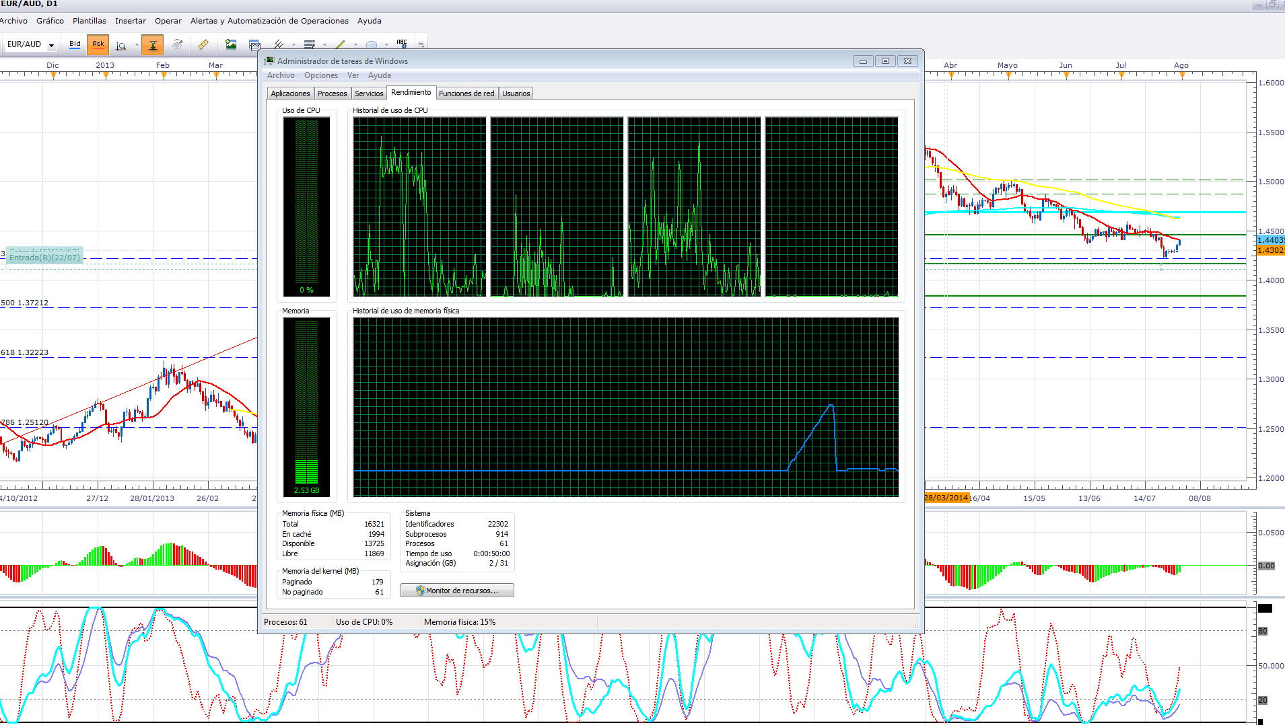Screen dimensions: 1285x725
Task: Select the green trend line tool
Action: tap(340, 45)
